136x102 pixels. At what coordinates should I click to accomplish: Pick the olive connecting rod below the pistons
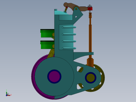[x=51, y=54]
